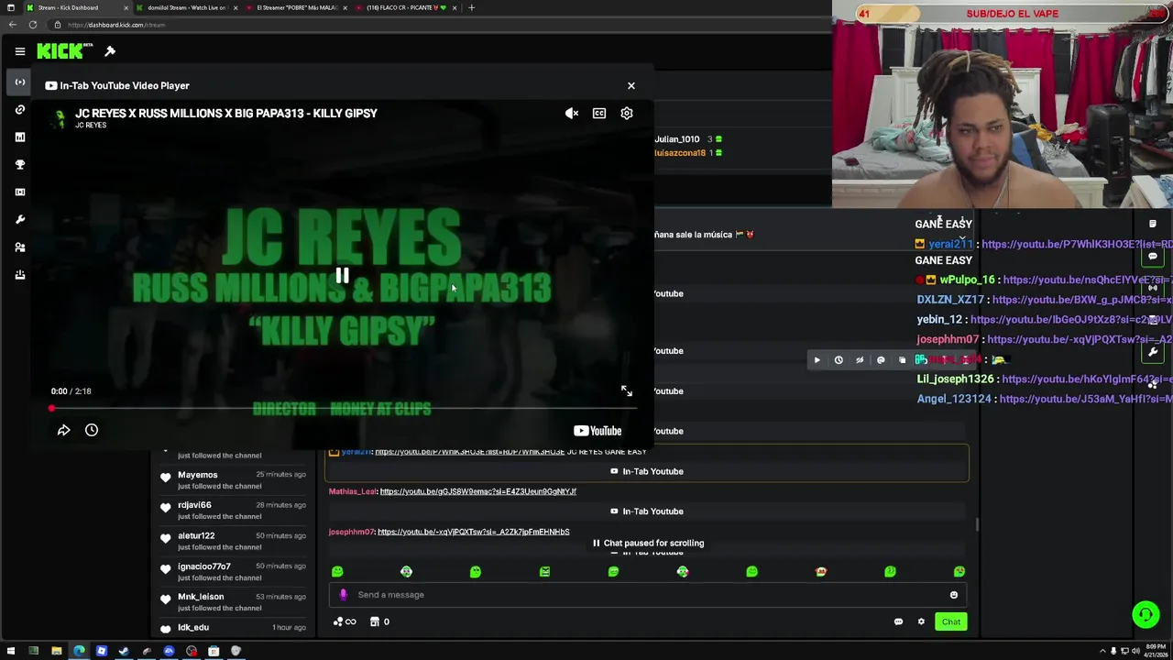Screen dimensions: 1173x660
Task: Click the purple microphone icon in message box
Action: [x=344, y=595]
